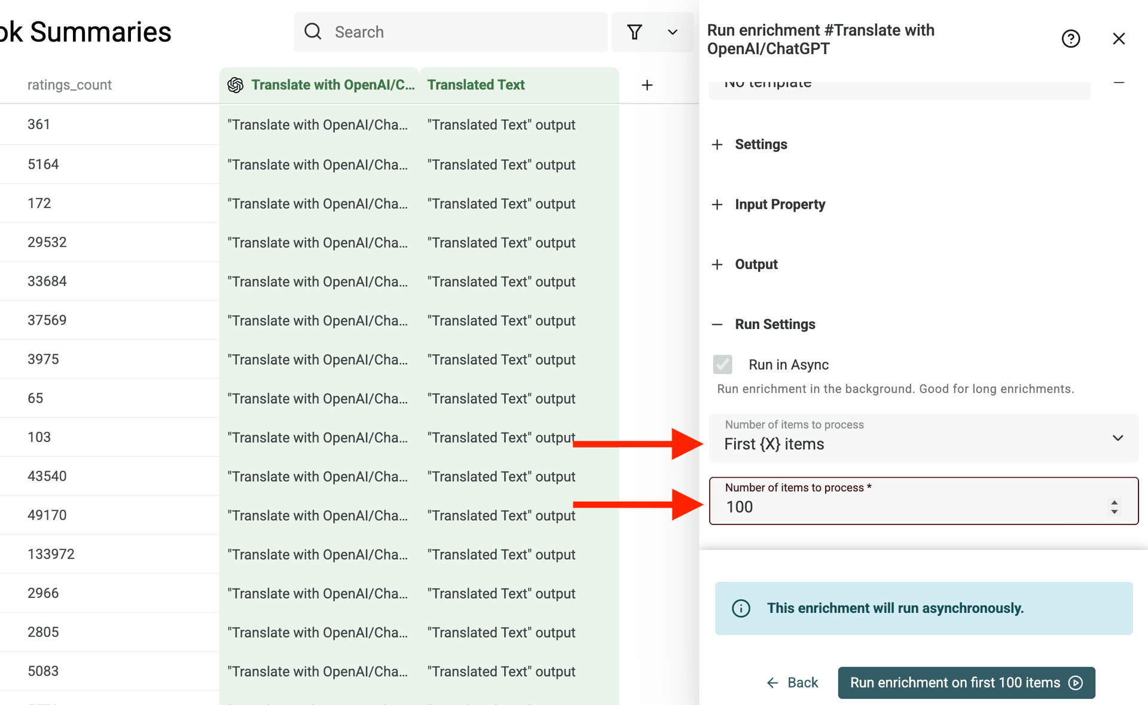Click the number of items stepper arrows
The image size is (1148, 705).
(x=1115, y=507)
